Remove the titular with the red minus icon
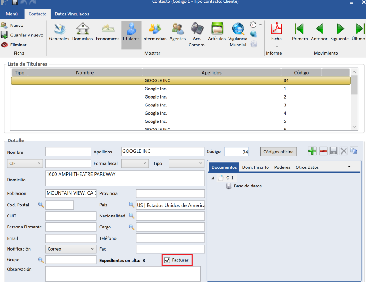The image size is (366, 282). tap(323, 151)
